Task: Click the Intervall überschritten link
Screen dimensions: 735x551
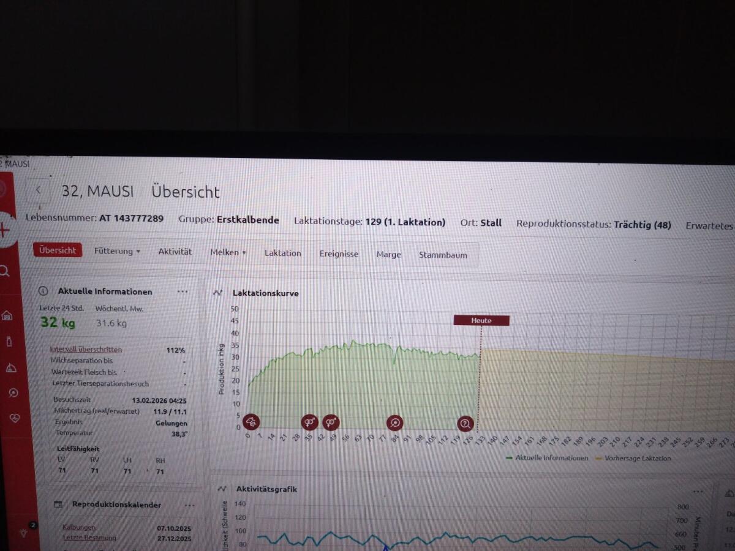Action: click(86, 350)
